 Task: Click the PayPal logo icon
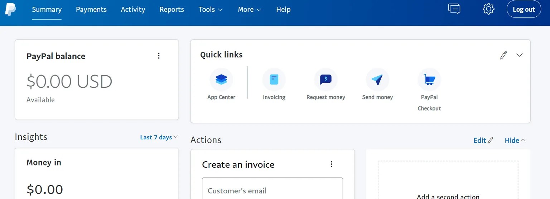pos(10,9)
